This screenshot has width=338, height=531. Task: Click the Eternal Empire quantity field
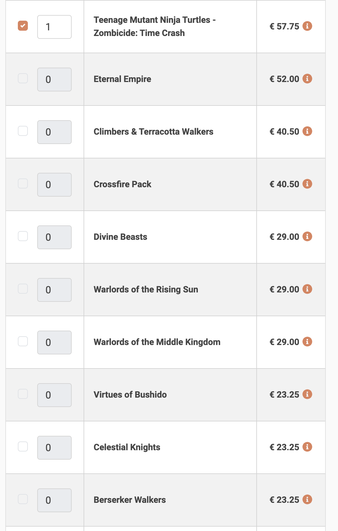click(x=54, y=80)
